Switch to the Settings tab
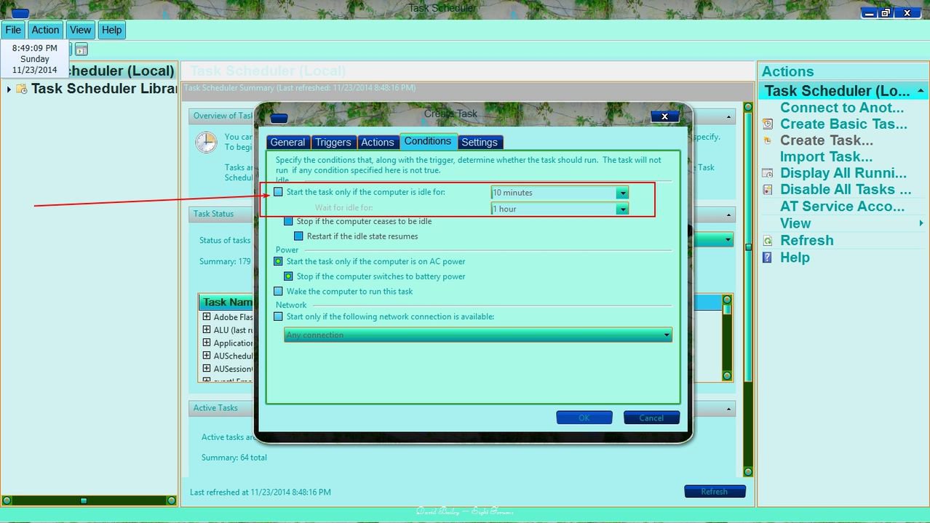This screenshot has width=930, height=523. (480, 143)
